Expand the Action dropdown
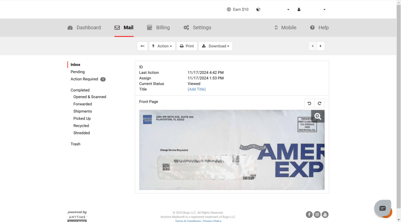Screen dimensions: 401x222 pyautogui.click(x=162, y=46)
